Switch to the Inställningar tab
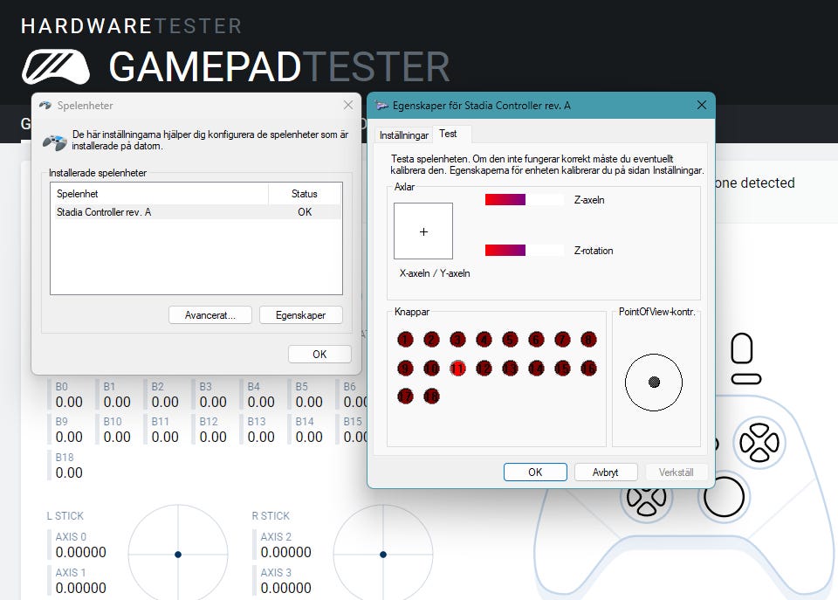The image size is (838, 600). (x=403, y=135)
